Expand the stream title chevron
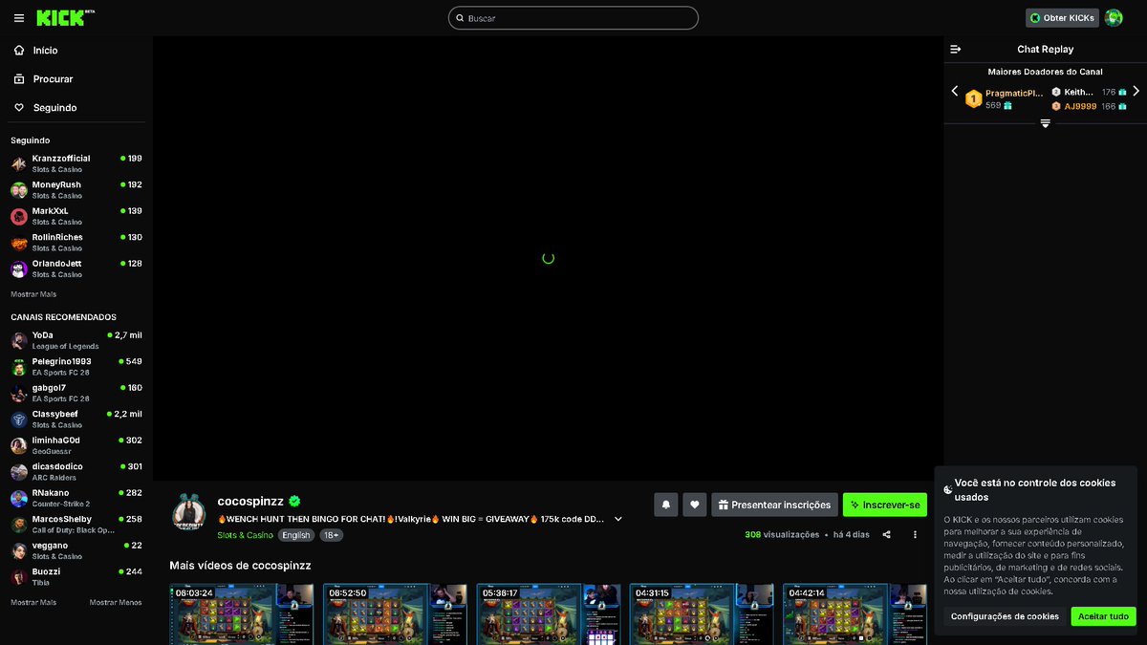The height and width of the screenshot is (645, 1147). click(x=618, y=519)
